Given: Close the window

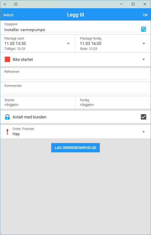Looking at the screenshot, I should (145, 4).
